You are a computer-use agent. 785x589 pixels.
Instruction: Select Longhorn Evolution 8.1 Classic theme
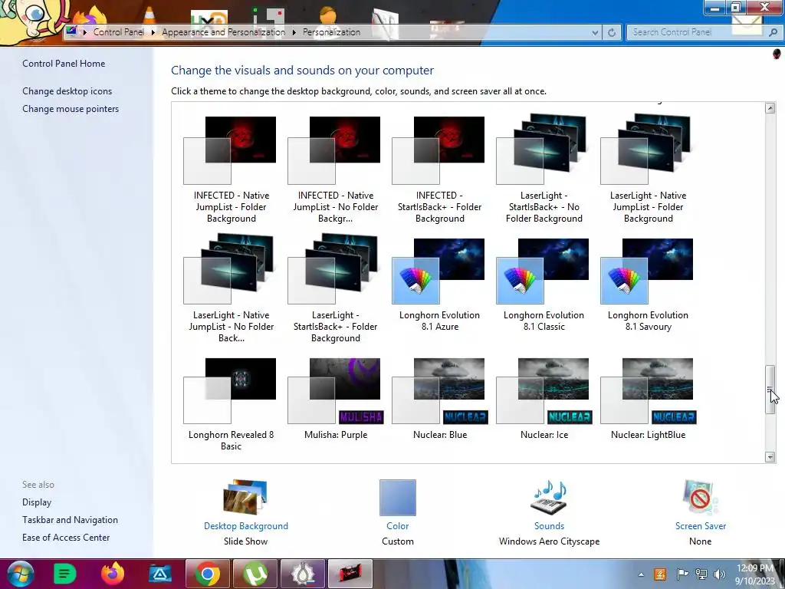544,285
